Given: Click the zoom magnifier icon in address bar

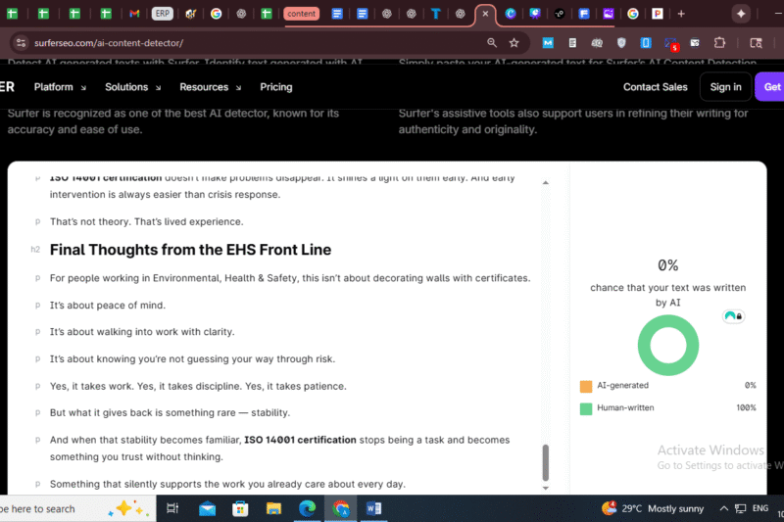Looking at the screenshot, I should [492, 43].
